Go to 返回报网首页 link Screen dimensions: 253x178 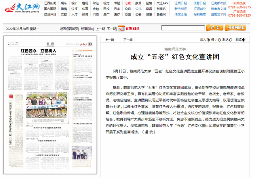[x=69, y=29]
